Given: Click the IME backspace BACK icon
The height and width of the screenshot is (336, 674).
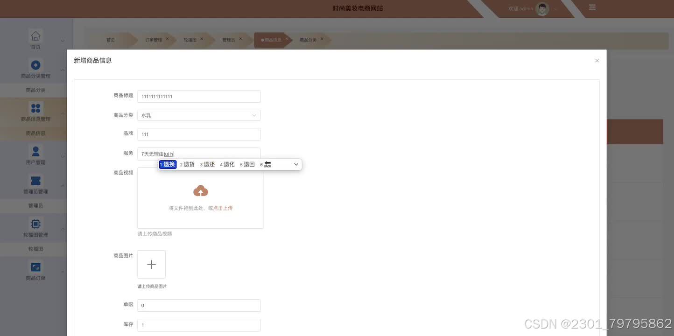Looking at the screenshot, I should point(267,164).
